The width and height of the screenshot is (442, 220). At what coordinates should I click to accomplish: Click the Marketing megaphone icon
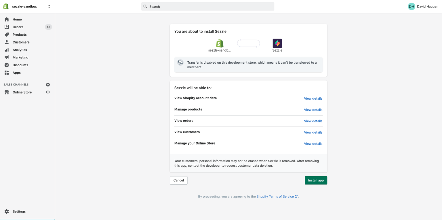pos(7,57)
